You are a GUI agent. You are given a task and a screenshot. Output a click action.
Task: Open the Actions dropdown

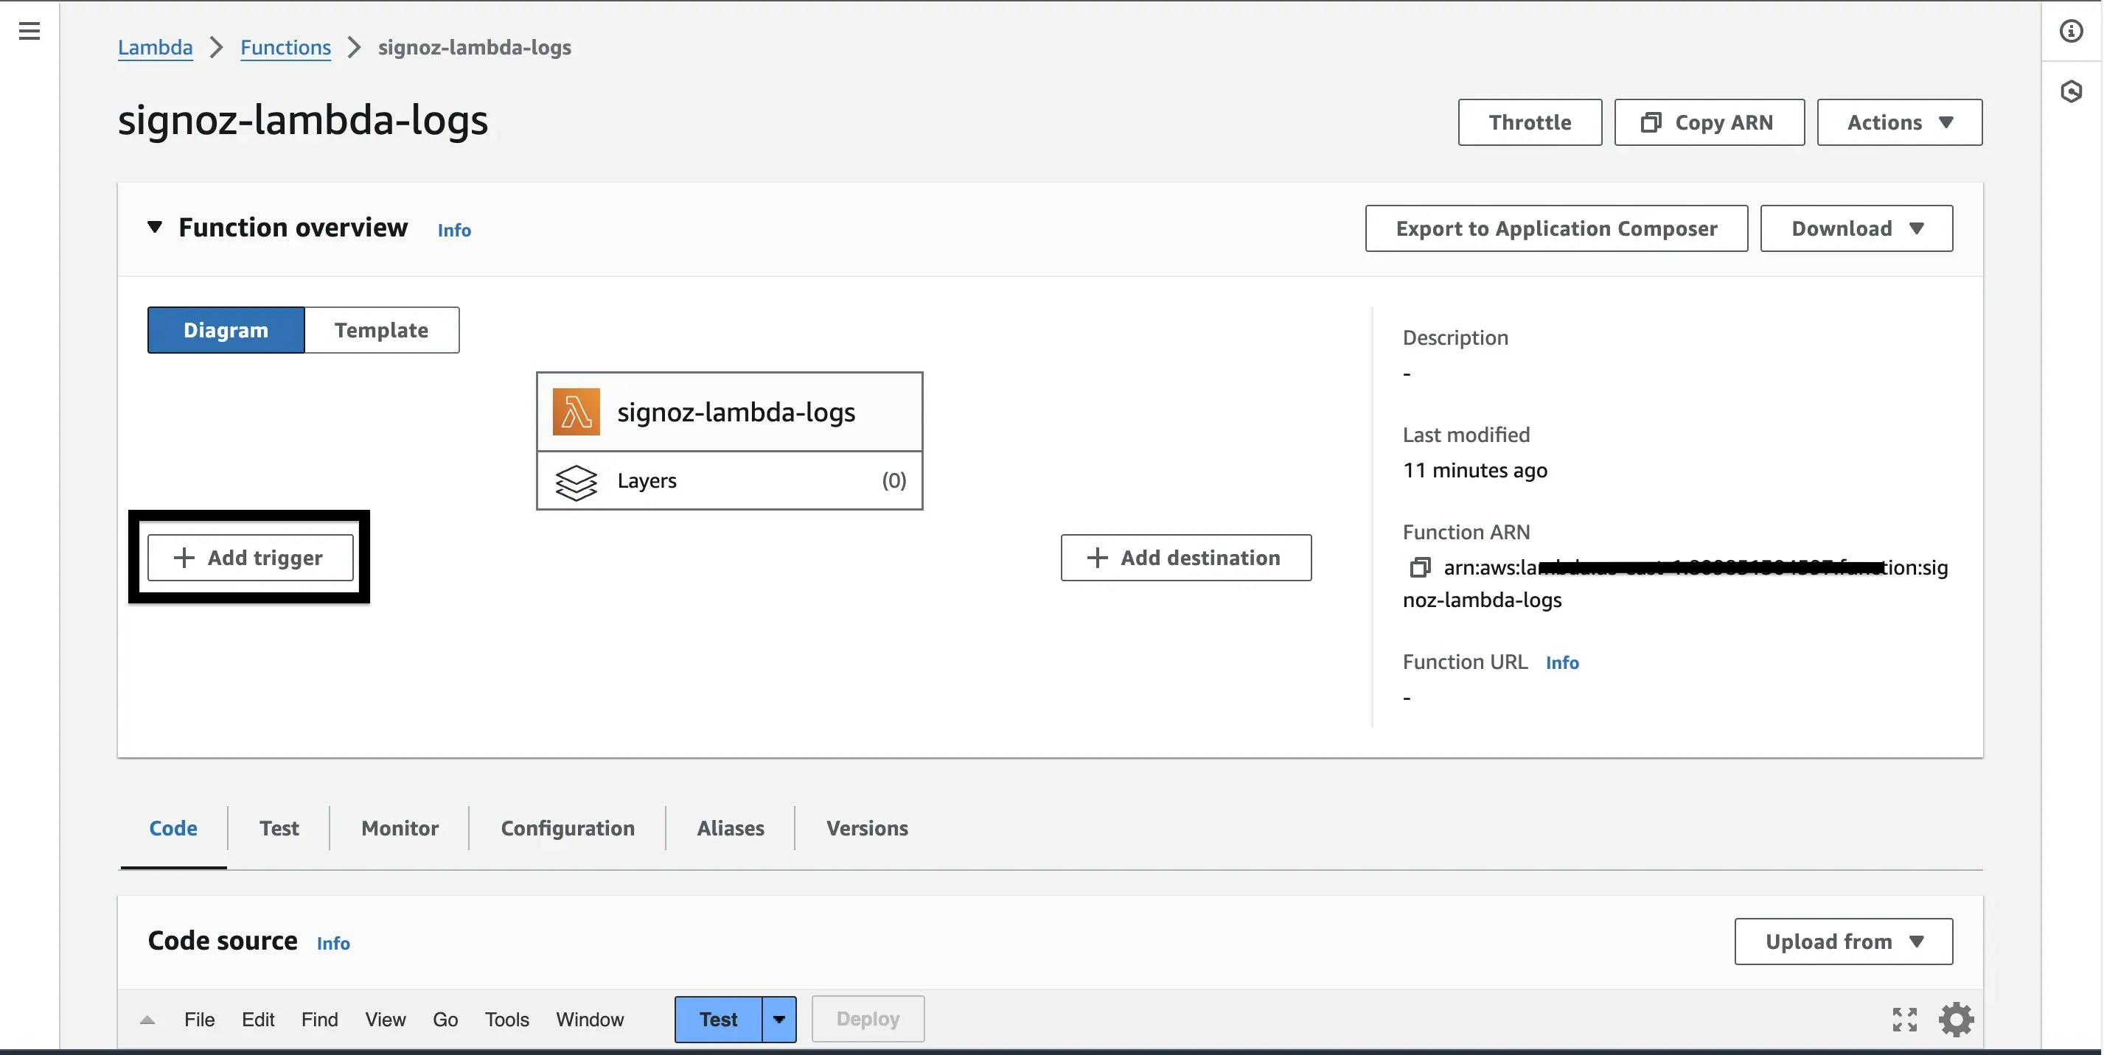click(1899, 122)
